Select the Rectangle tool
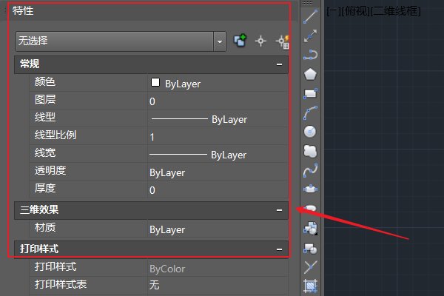This screenshot has height=296, width=444. pos(310,93)
